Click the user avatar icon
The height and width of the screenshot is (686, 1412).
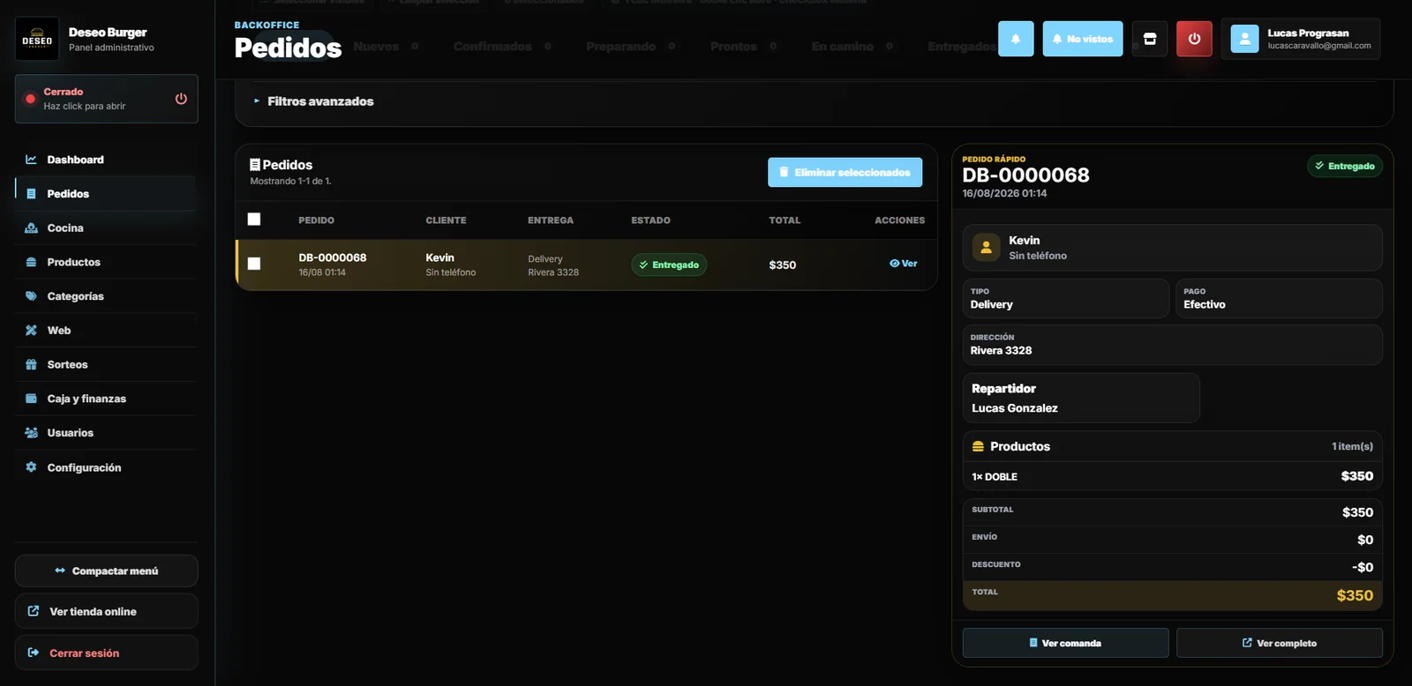pos(1244,39)
